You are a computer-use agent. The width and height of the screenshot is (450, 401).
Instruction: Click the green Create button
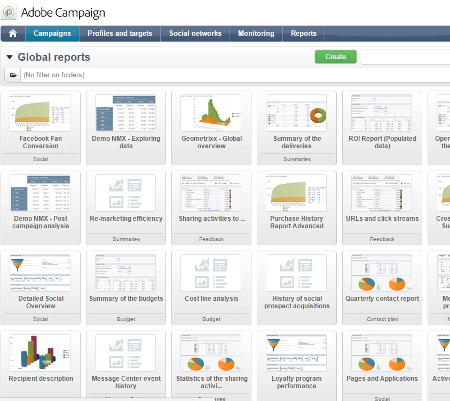(x=335, y=57)
